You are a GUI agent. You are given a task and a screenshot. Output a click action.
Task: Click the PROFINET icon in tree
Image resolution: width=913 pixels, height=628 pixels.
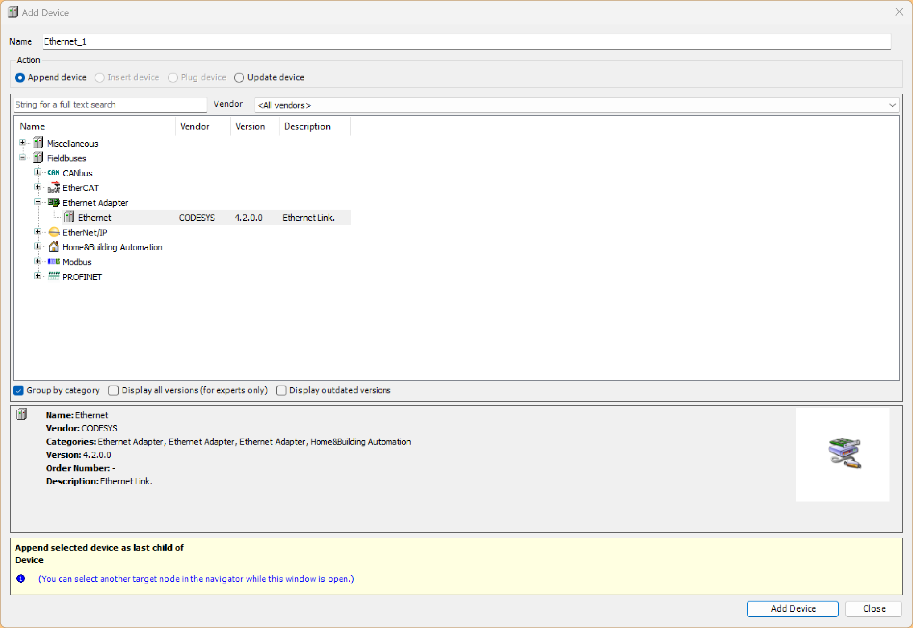click(53, 276)
